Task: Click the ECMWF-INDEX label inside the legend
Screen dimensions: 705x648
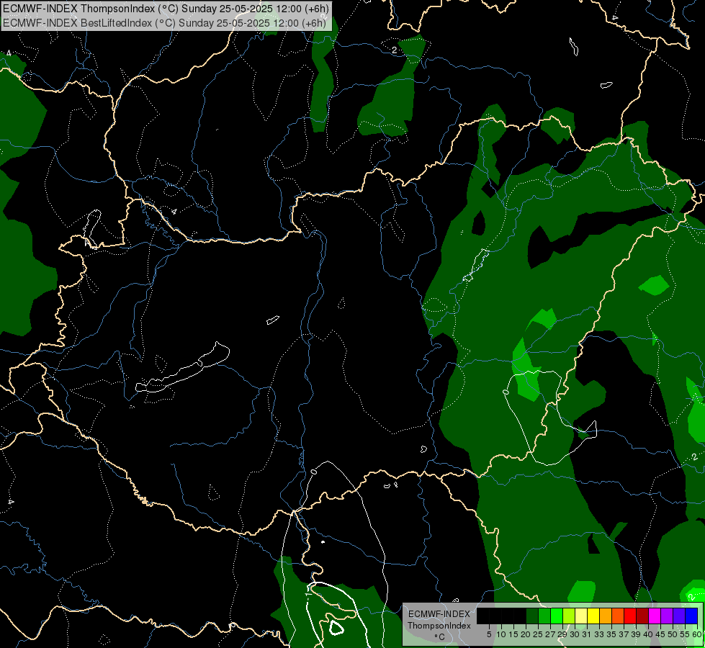Action: tap(439, 614)
